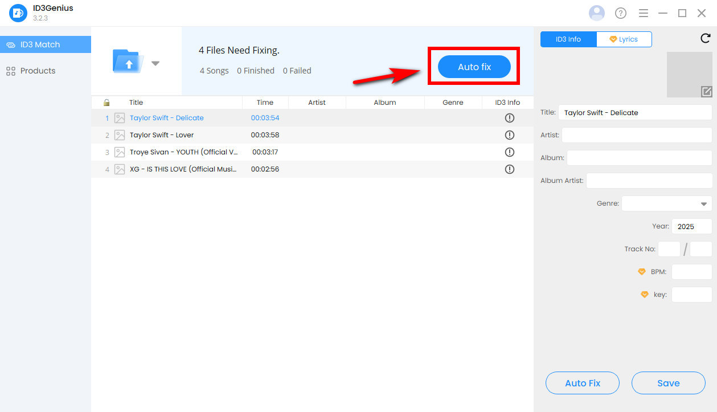Image resolution: width=717 pixels, height=412 pixels.
Task: Click cover thumbnail icon for XG track
Action: [x=120, y=169]
